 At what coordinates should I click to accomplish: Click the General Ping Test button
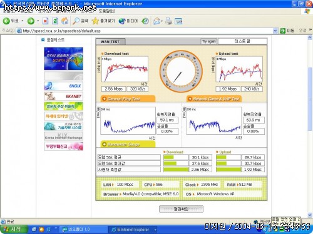pos(128,99)
